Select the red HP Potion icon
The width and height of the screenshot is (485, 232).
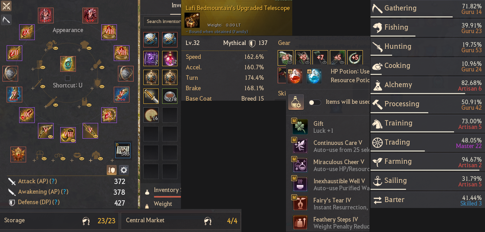(295, 76)
